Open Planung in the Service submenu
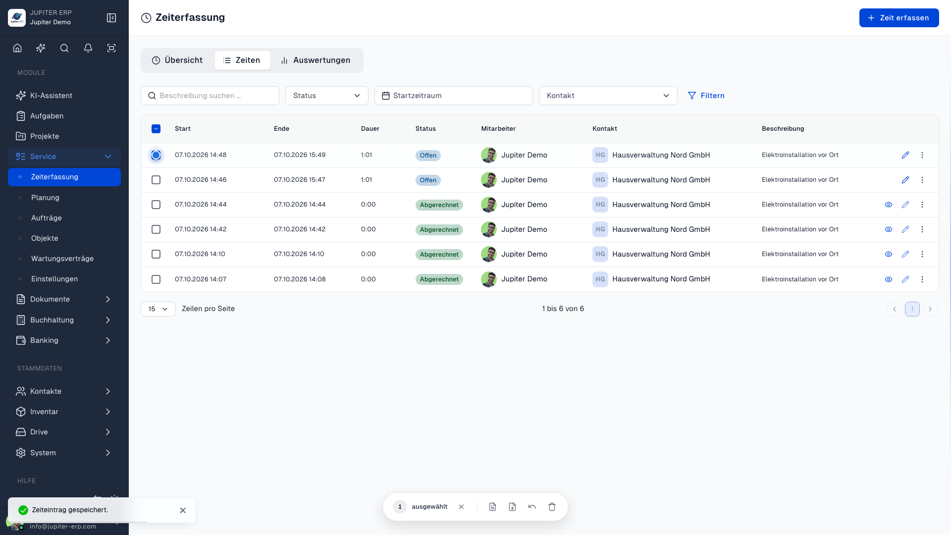The height and width of the screenshot is (535, 951). [x=64, y=198]
